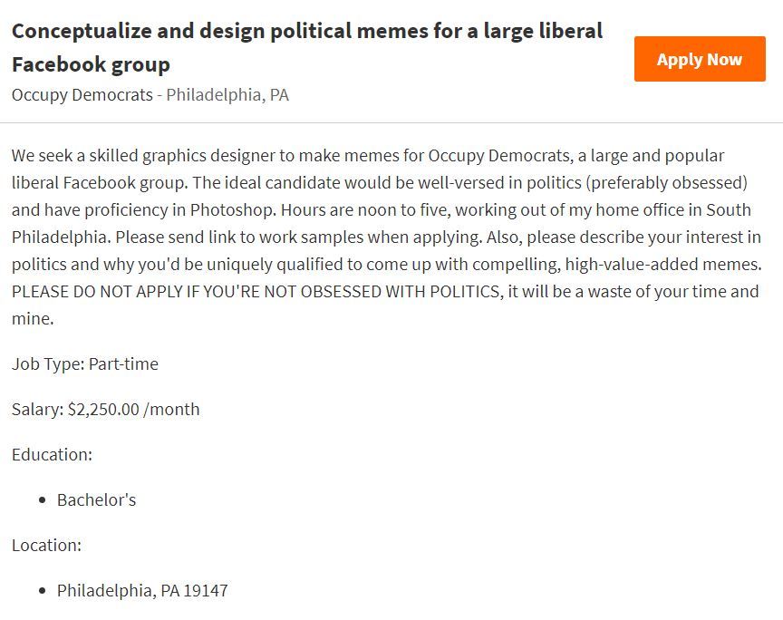The height and width of the screenshot is (620, 783).
Task: Click the bullet point before Philadelphia, PA 19147
Action: click(x=42, y=591)
